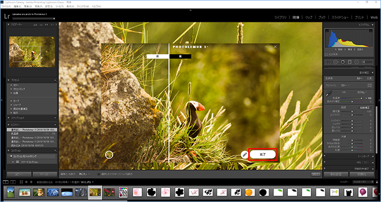The width and height of the screenshot is (381, 202).
Task: Close the Photolemur 3 dialog
Action: (275, 47)
